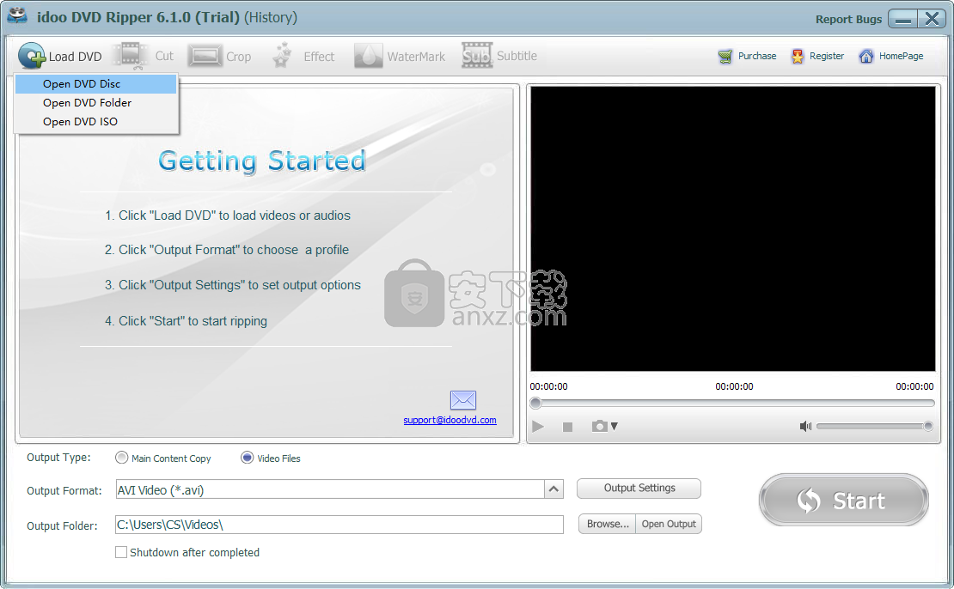Select Video Files output type
The image size is (954, 589).
[x=247, y=458]
